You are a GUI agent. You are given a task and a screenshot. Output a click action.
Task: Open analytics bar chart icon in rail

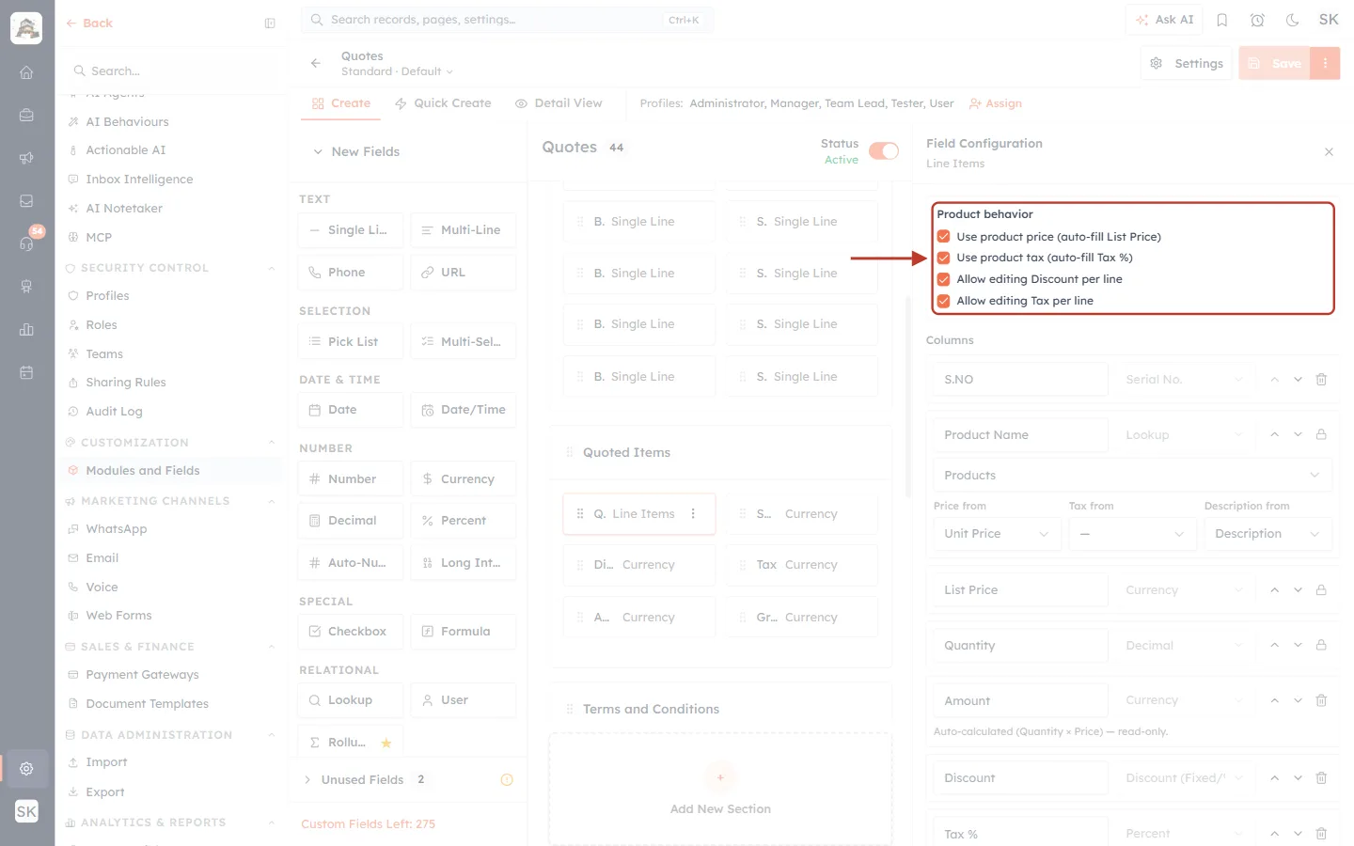[x=26, y=329]
